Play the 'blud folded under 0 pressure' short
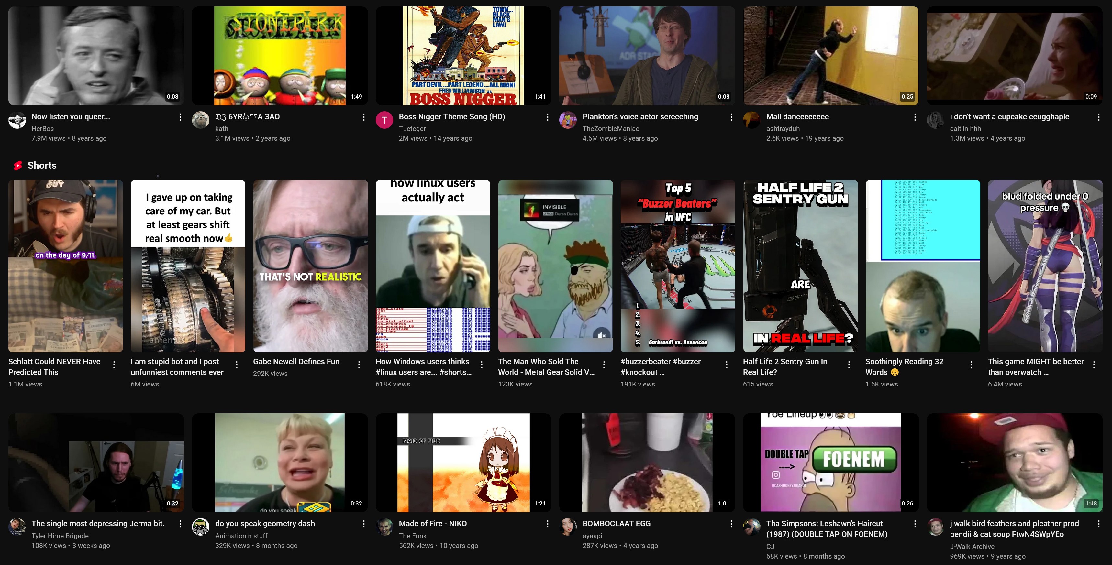This screenshot has width=1112, height=565. [x=1045, y=266]
